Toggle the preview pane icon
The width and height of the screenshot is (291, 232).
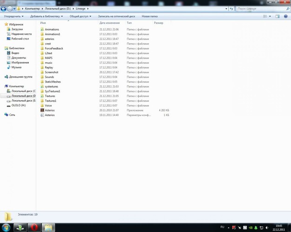[x=277, y=16]
